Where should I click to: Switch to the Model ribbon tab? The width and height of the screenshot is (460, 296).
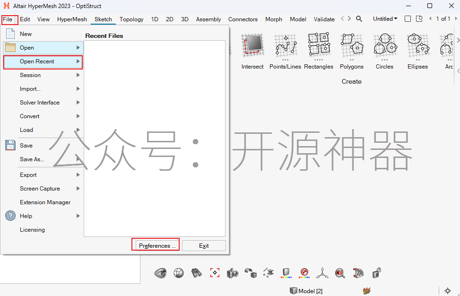point(298,19)
